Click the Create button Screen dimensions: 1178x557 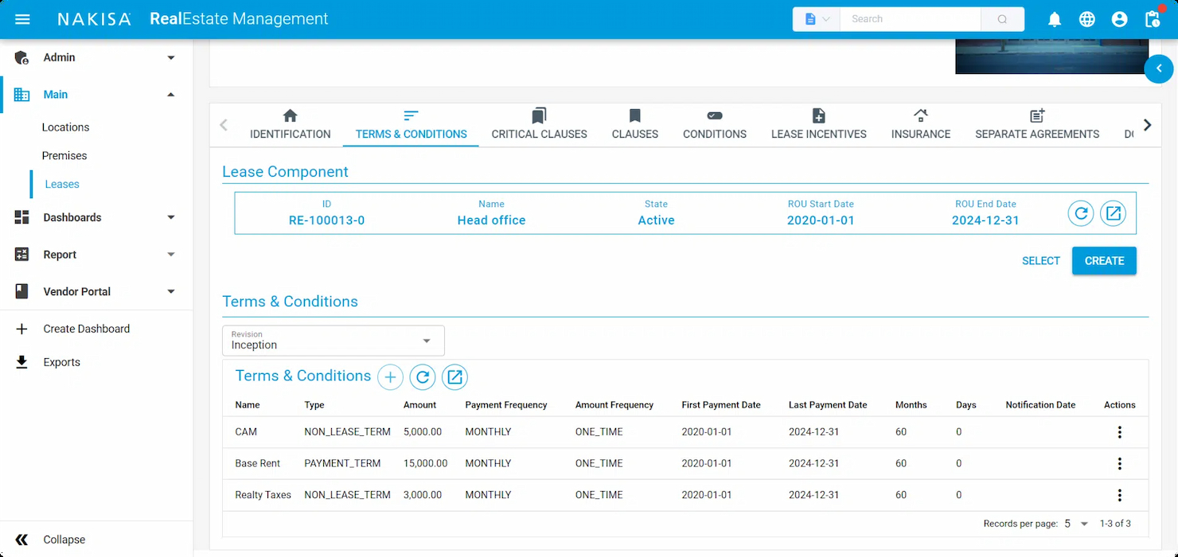click(1104, 260)
